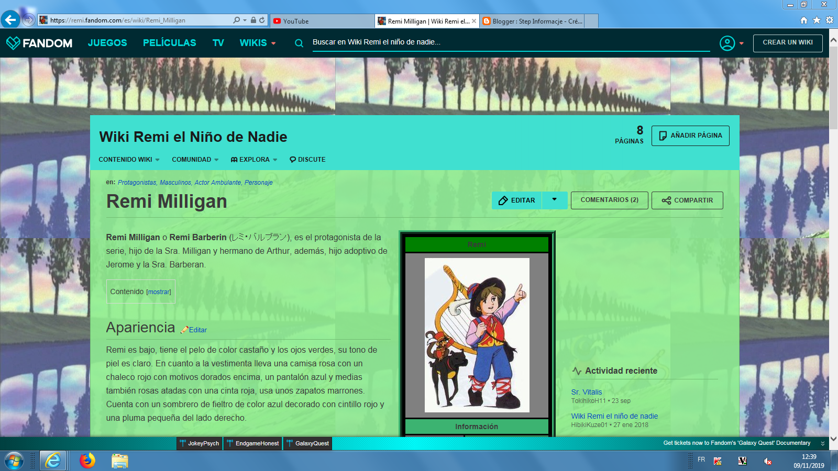Launch Firefox from the taskbar
The width and height of the screenshot is (838, 471).
[87, 461]
